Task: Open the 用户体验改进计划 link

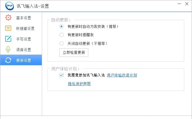Action: pyautogui.click(x=122, y=75)
